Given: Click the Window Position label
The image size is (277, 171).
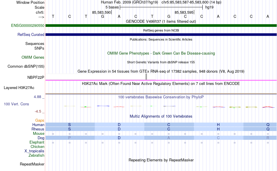Looking at the screenshot, I should [30, 2].
